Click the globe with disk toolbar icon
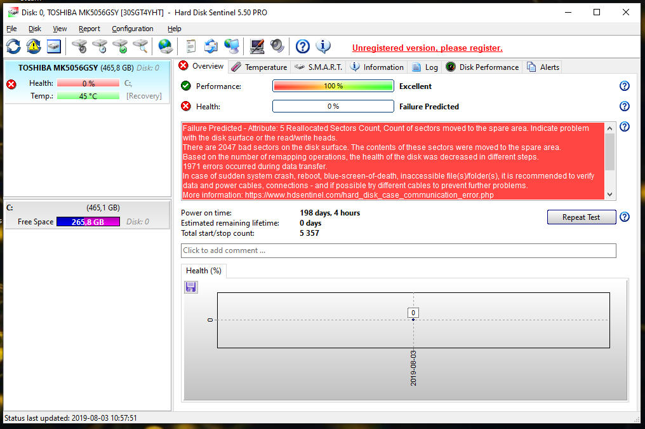Image resolution: width=645 pixels, height=429 pixels. click(x=166, y=46)
